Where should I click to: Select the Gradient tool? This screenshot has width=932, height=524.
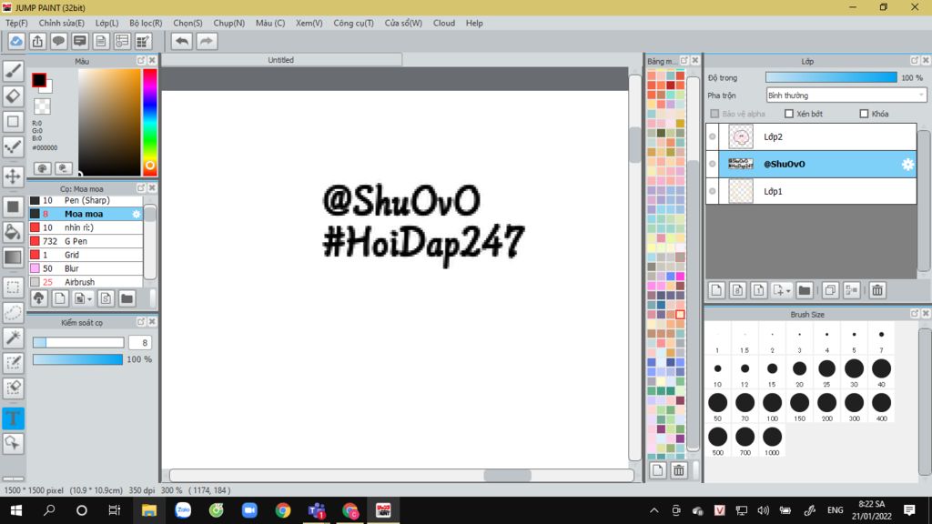[13, 257]
